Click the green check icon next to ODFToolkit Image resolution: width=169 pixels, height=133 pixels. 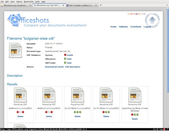tap(65, 63)
